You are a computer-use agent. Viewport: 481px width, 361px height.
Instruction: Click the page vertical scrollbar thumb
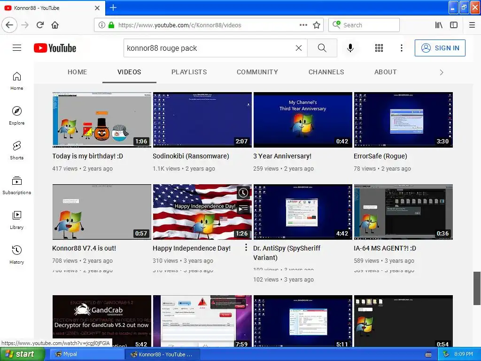pyautogui.click(x=477, y=288)
